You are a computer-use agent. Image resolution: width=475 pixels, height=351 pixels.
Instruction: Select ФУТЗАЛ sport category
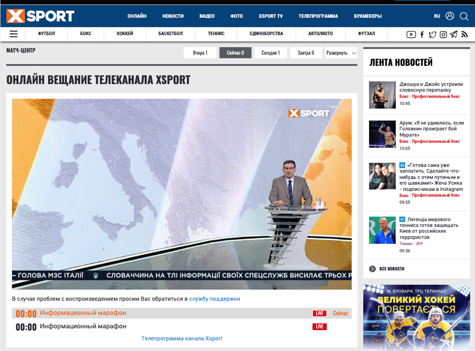tap(367, 34)
